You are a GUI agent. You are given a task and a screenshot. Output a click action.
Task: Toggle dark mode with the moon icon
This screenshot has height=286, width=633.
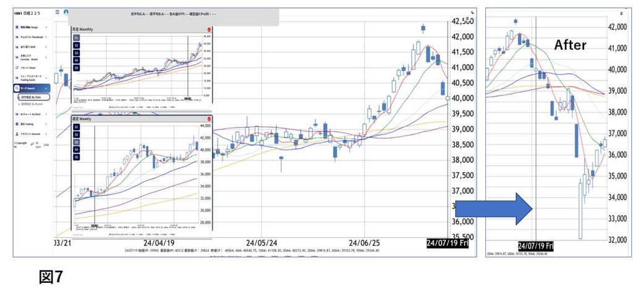point(472,12)
